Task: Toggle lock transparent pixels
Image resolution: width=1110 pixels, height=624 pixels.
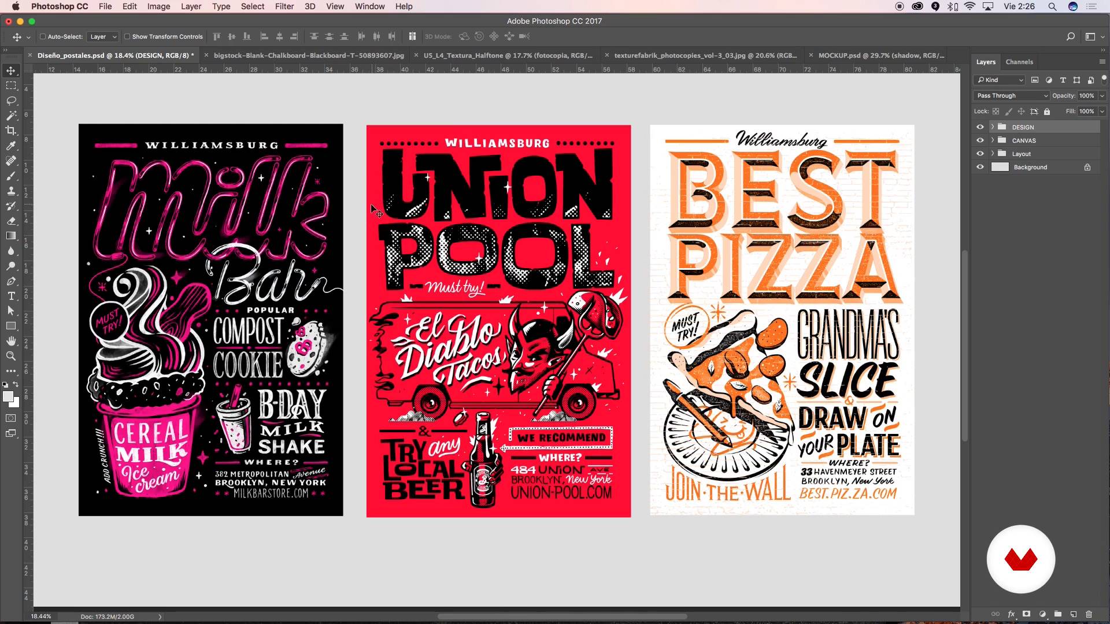Action: tap(996, 112)
